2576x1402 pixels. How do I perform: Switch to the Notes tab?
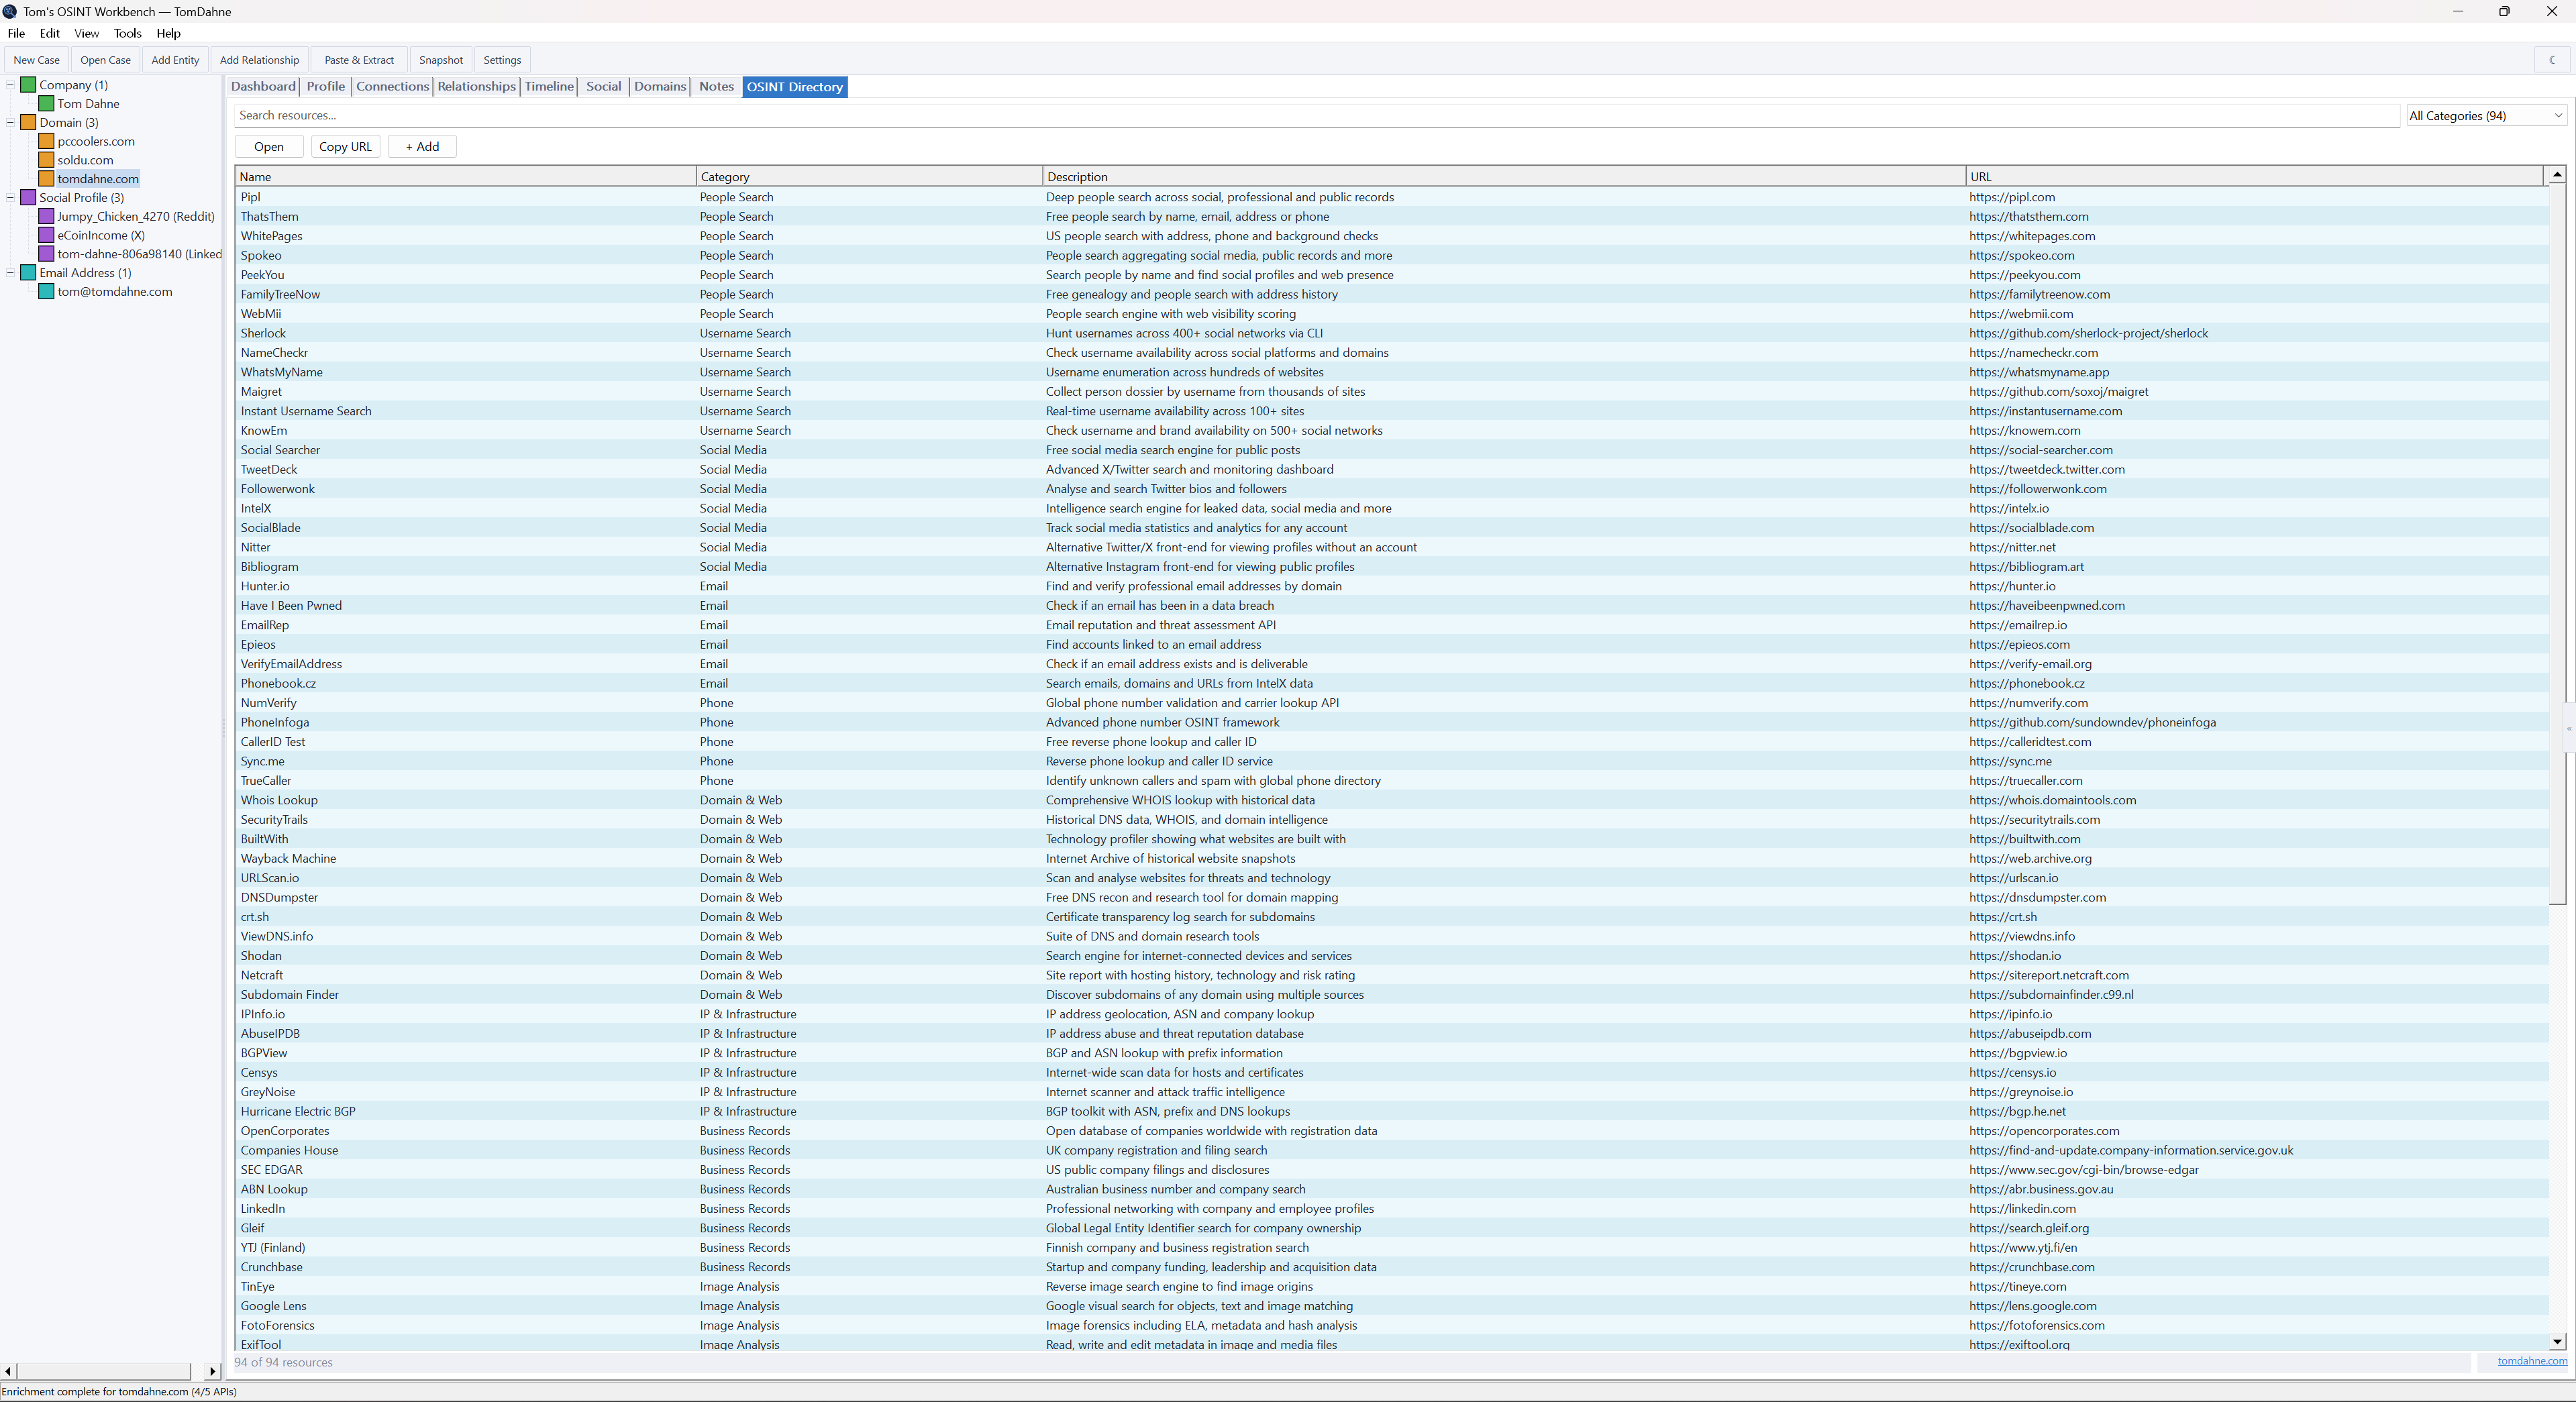(x=716, y=87)
